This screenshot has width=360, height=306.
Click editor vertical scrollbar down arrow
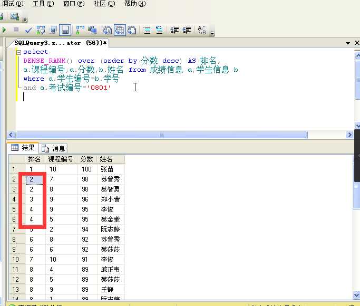point(357,126)
